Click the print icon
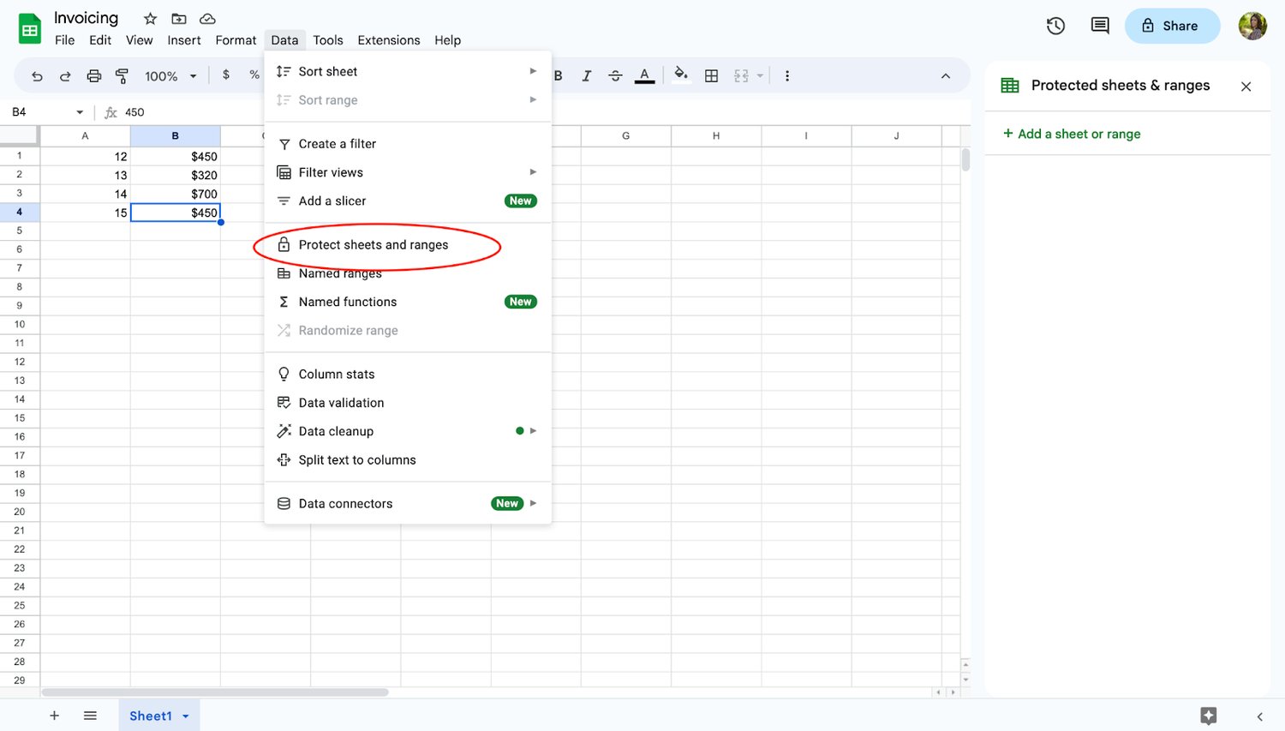This screenshot has height=731, width=1285. coord(93,75)
